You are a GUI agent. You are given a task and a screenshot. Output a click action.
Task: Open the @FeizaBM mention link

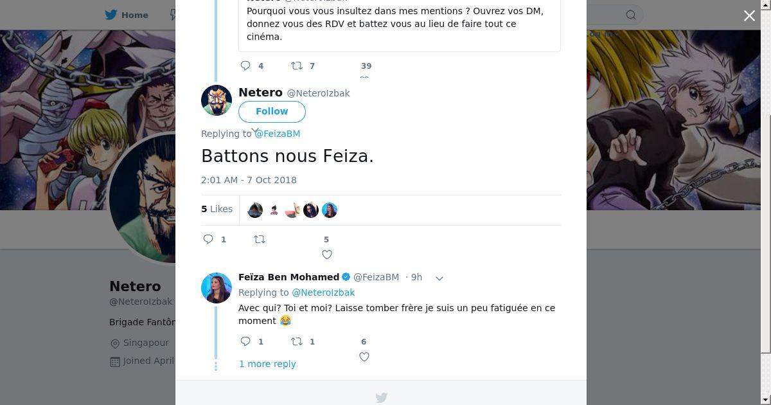pos(278,134)
